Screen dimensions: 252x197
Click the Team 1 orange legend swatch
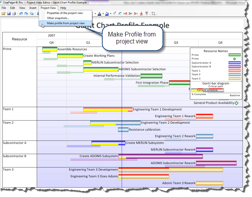234,71
